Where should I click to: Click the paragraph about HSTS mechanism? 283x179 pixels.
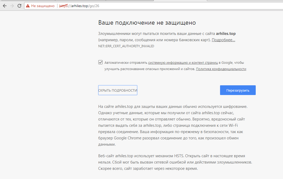click(x=175, y=162)
